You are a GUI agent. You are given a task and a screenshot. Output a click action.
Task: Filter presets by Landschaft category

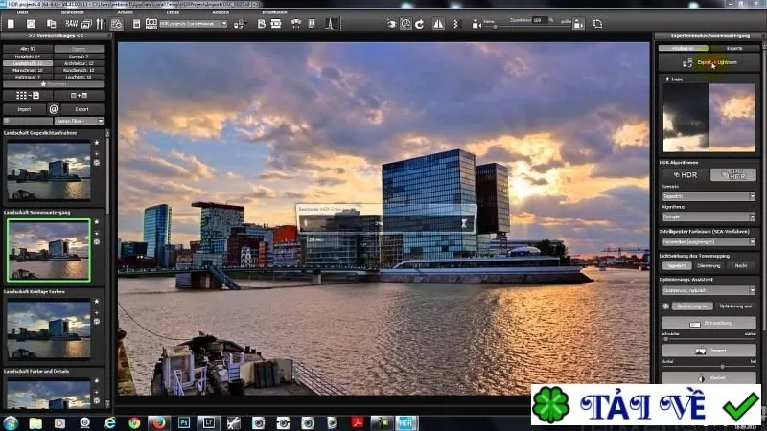pyautogui.click(x=28, y=63)
